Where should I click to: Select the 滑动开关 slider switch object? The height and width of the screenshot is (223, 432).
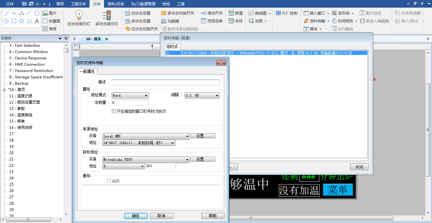212,13
